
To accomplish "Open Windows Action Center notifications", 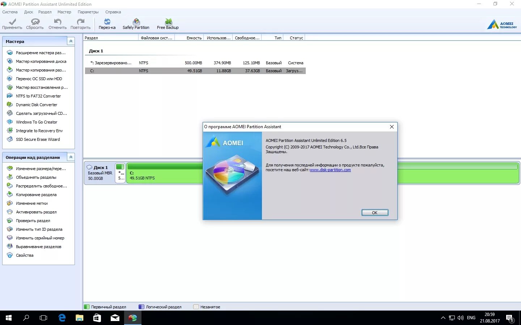I will [x=510, y=318].
